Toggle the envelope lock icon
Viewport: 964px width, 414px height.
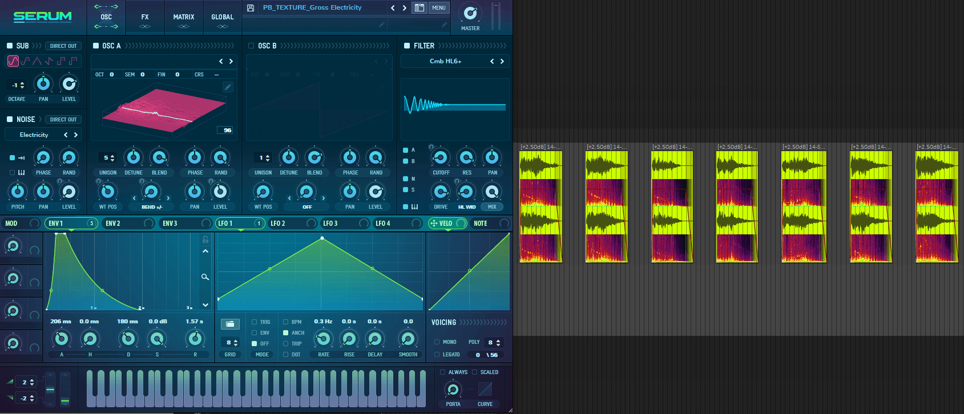tap(205, 240)
